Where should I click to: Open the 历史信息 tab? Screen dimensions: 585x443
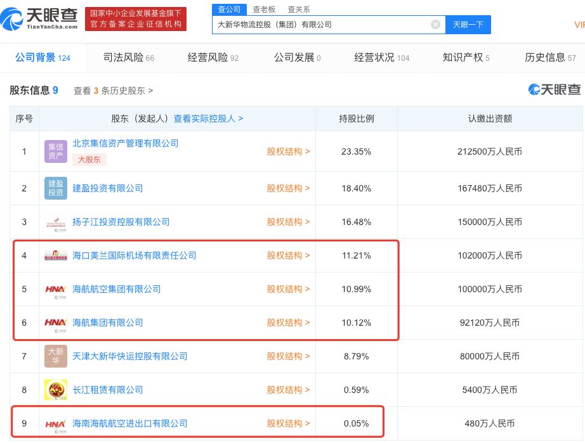(550, 58)
